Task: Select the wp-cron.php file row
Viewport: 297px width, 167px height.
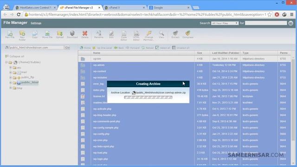Action: point(184,140)
